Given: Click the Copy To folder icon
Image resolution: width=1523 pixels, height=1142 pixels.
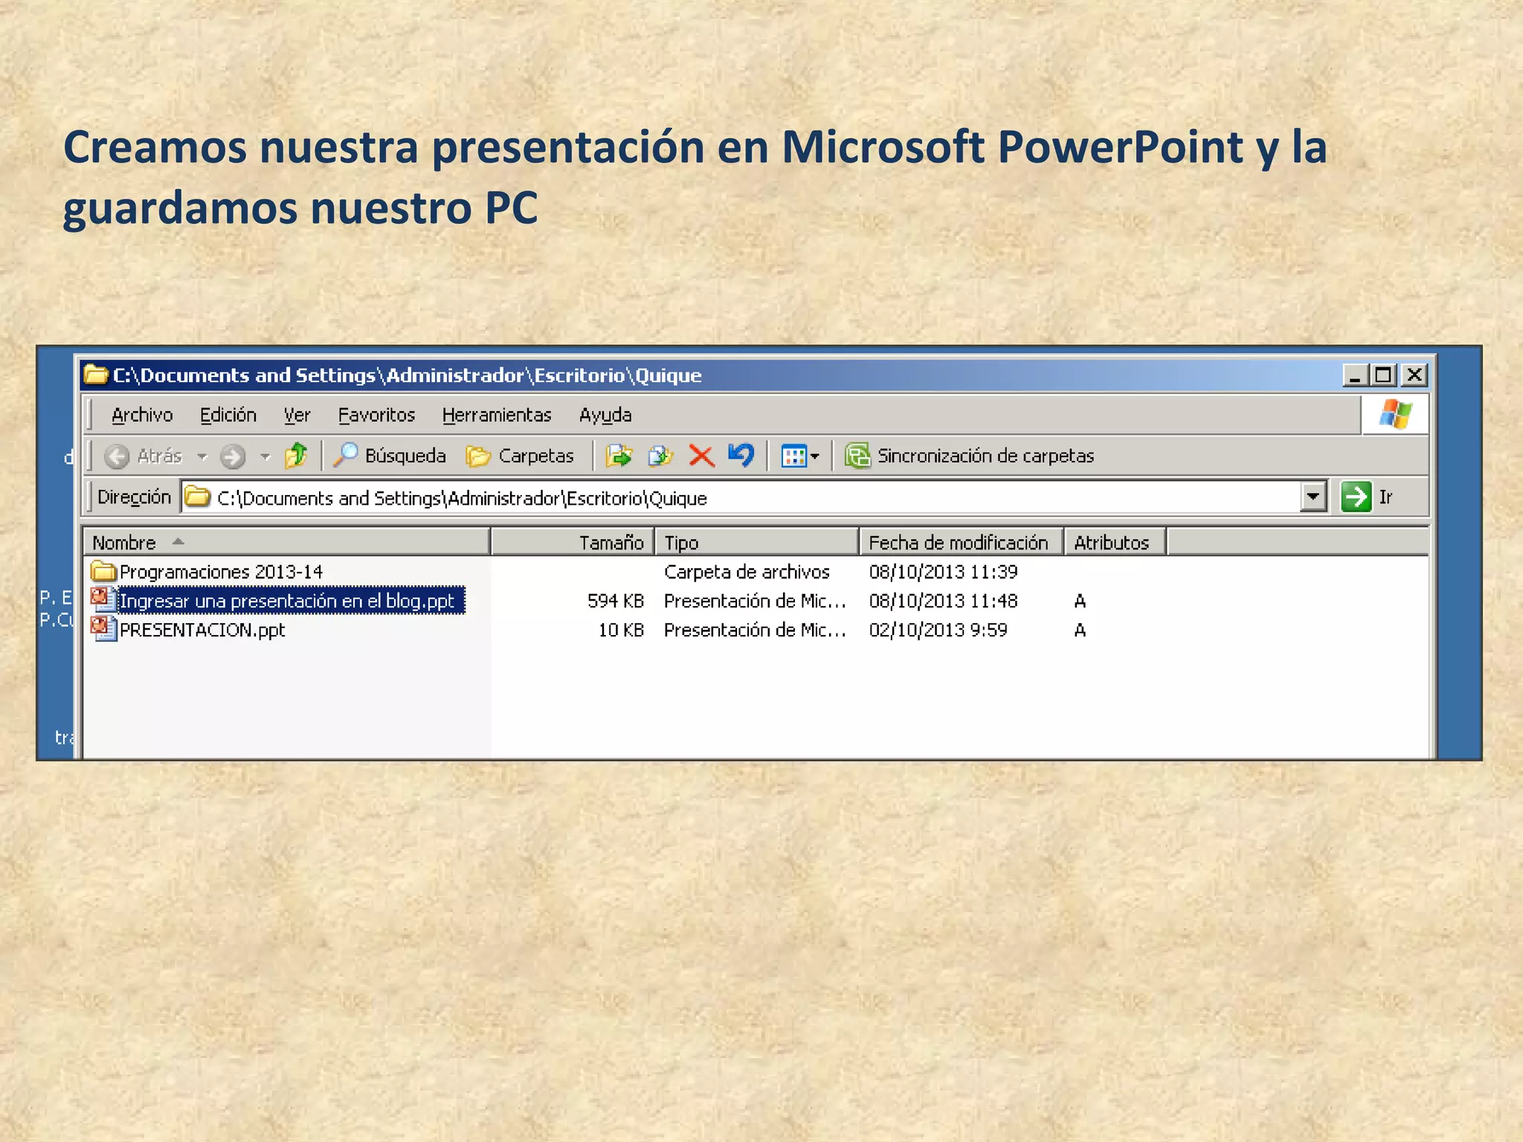Looking at the screenshot, I should pos(660,455).
